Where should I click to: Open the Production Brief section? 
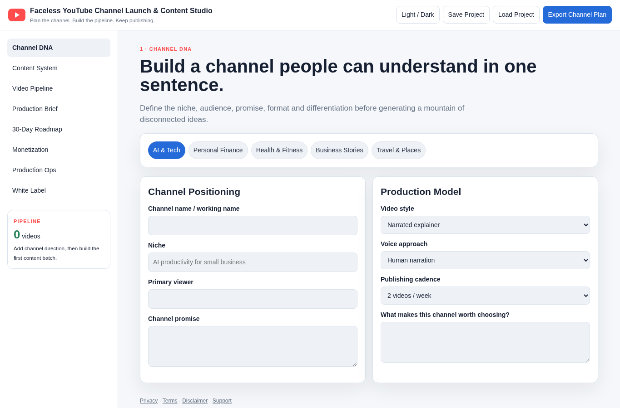59,109
